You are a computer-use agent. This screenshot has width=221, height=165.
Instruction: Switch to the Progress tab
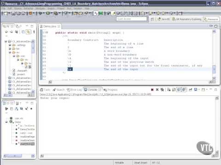coord(110,90)
